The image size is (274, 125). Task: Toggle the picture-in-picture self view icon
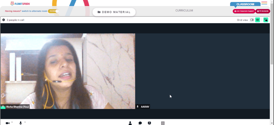[266, 20]
